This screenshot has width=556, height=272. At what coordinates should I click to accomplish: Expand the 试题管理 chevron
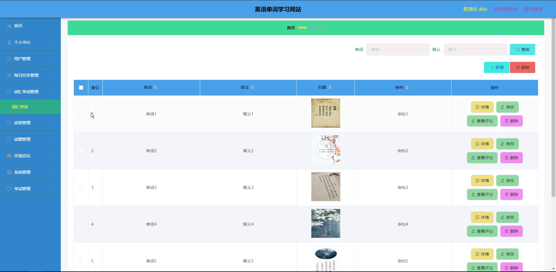53,139
